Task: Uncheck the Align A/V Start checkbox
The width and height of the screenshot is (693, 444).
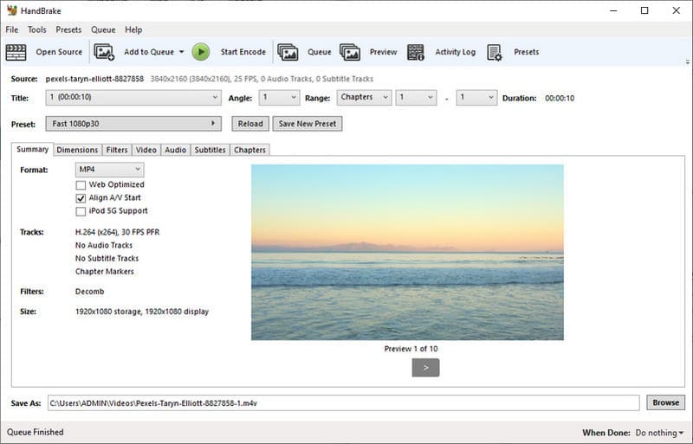Action: coord(81,197)
